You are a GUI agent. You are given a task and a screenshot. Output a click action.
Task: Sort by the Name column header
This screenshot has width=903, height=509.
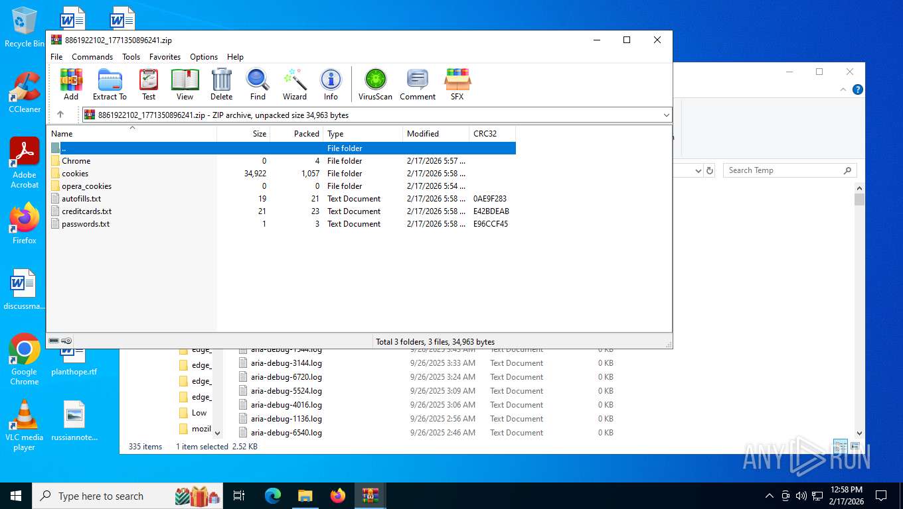coord(131,134)
